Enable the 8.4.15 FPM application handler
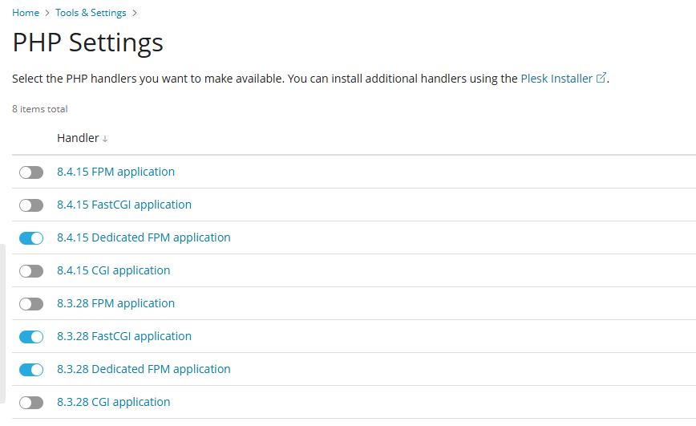 31,172
